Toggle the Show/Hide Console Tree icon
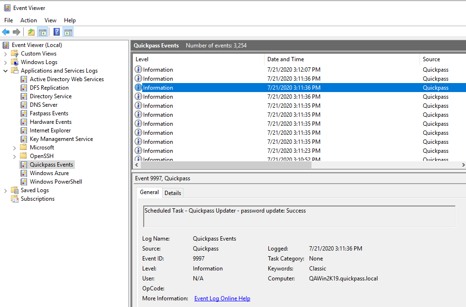Viewport: 466px width, 307px height. [x=43, y=32]
